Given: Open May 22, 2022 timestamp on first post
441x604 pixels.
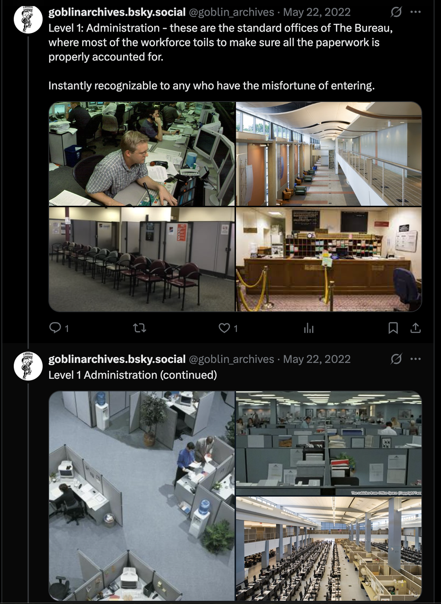Looking at the screenshot, I should coord(317,12).
